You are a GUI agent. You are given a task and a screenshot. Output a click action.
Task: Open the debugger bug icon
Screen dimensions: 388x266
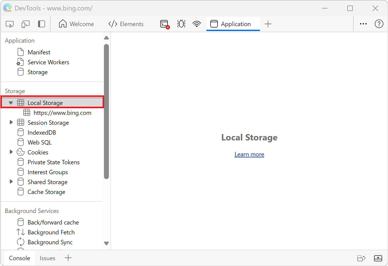click(181, 24)
